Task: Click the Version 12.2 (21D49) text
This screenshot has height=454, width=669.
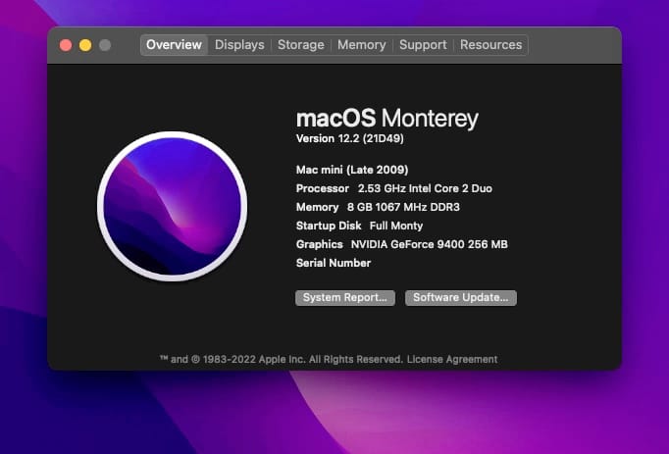Action: point(350,138)
